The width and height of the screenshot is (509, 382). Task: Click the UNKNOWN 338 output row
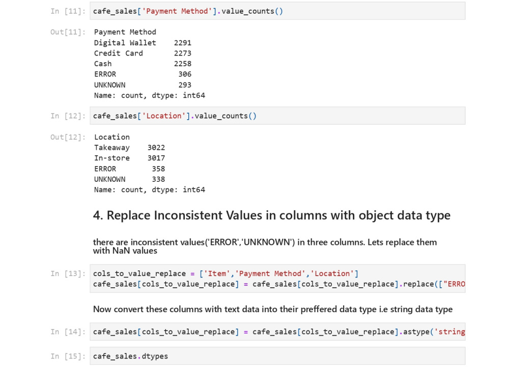click(129, 179)
